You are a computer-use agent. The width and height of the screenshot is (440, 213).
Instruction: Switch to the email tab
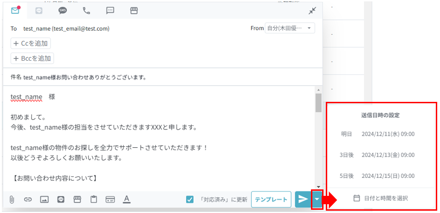click(15, 11)
